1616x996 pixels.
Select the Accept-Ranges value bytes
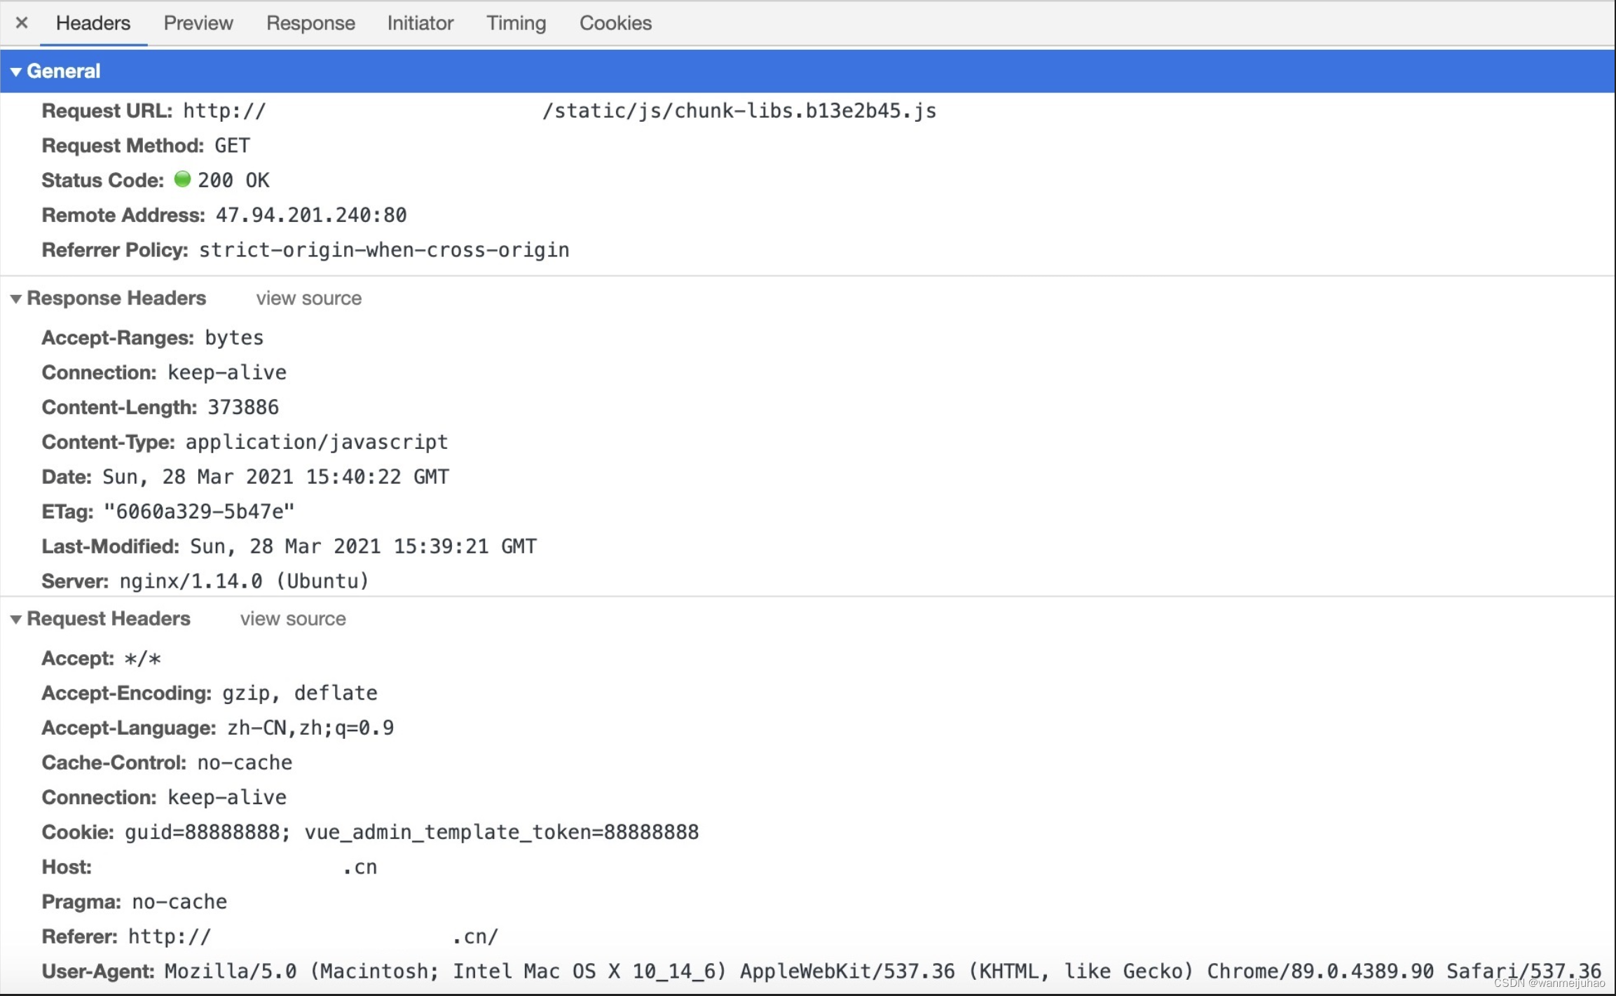[x=234, y=338]
